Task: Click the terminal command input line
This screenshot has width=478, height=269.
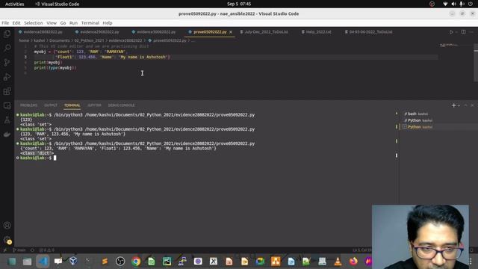Action: (x=55, y=158)
